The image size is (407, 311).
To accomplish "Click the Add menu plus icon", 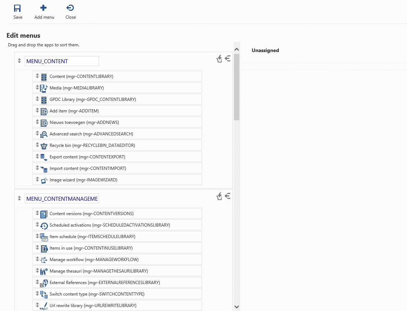I will tap(43, 8).
